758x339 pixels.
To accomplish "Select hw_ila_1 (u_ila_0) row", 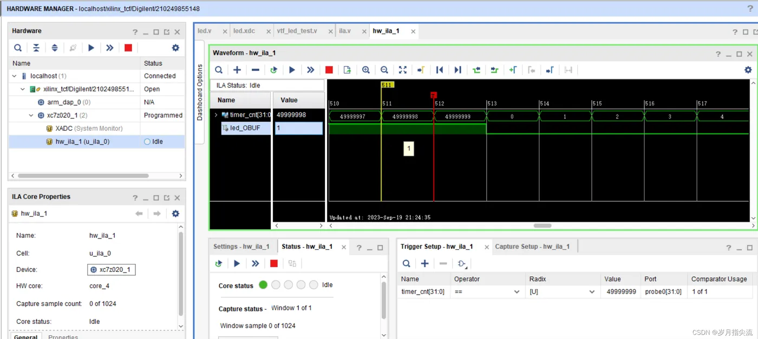I will (x=97, y=142).
